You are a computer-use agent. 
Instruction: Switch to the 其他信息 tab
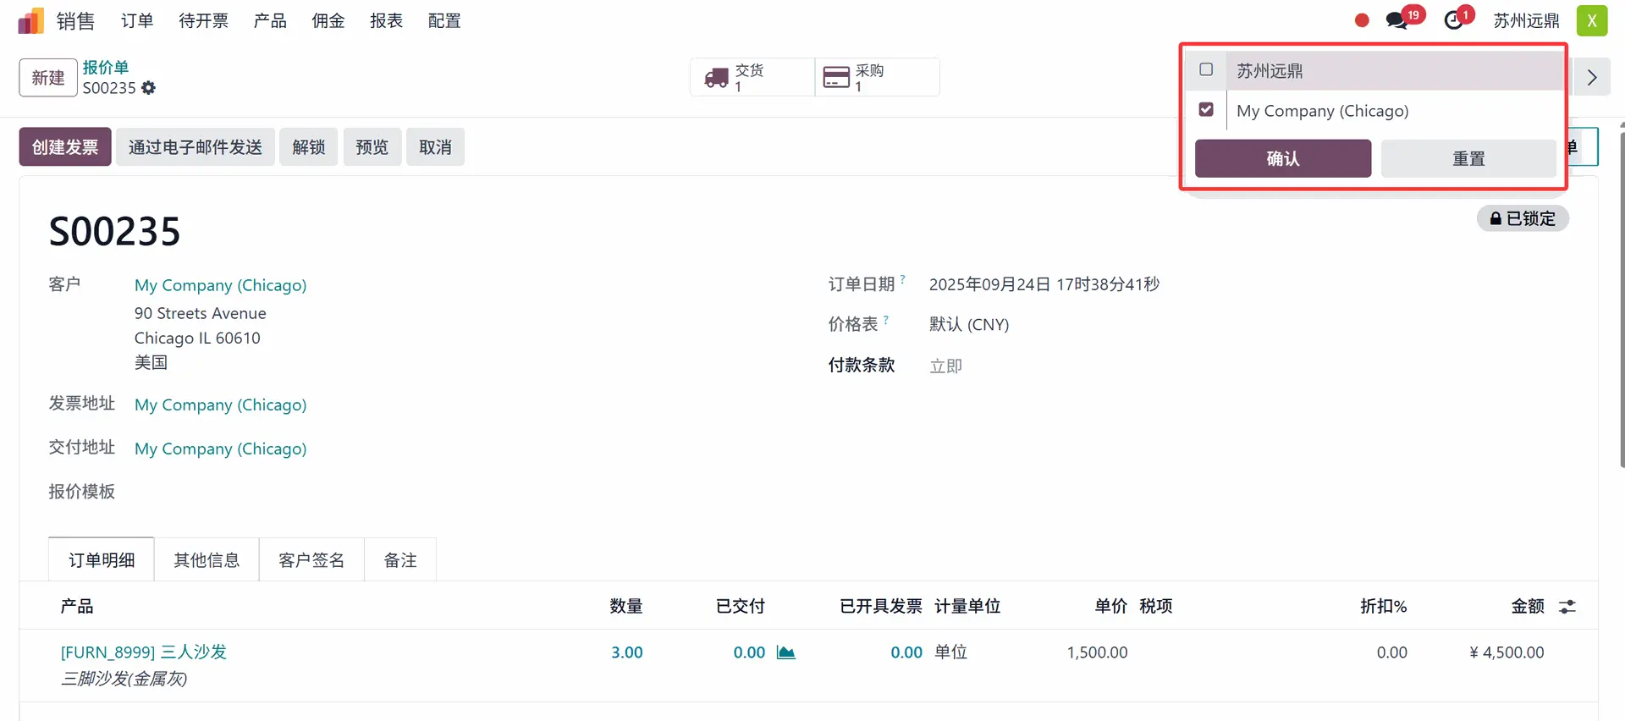pyautogui.click(x=207, y=560)
